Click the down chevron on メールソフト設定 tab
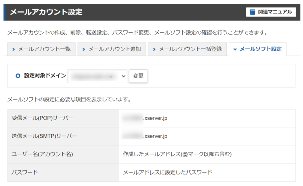Screen dimensions: 303x186 (x=235, y=49)
